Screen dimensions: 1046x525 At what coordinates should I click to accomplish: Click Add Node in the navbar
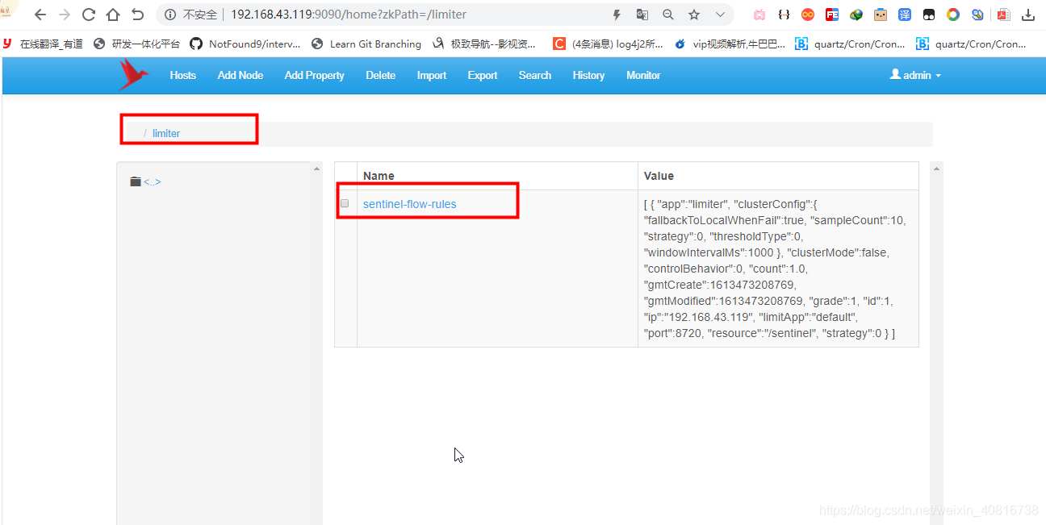(x=241, y=75)
